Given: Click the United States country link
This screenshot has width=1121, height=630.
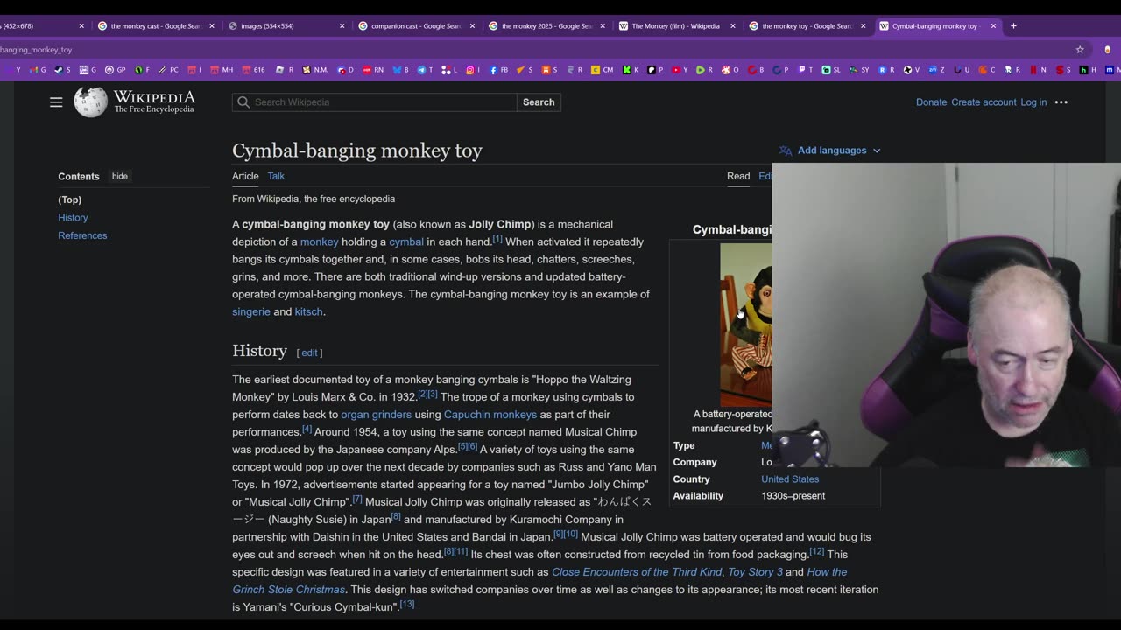Looking at the screenshot, I should click(x=790, y=479).
